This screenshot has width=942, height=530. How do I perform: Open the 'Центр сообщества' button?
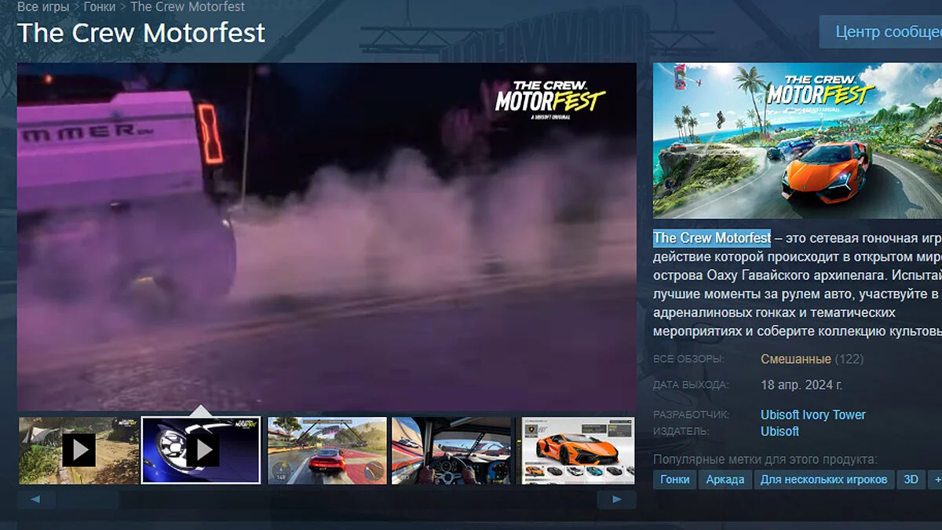[x=880, y=32]
